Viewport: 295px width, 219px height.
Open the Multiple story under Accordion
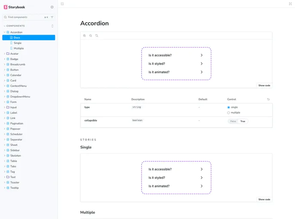pos(18,48)
